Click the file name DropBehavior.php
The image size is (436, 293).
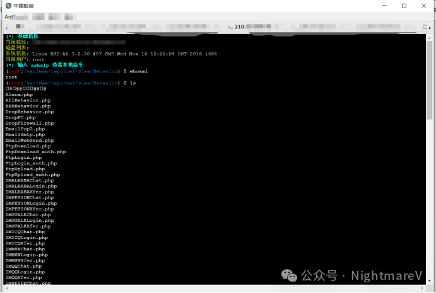click(30, 112)
